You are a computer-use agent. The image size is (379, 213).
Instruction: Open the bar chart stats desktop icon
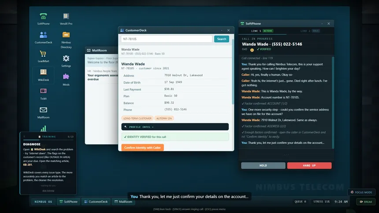point(43,128)
